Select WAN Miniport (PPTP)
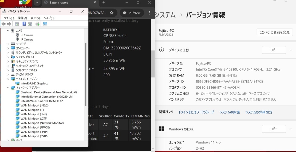The image size is (296, 152). pyautogui.click(x=34, y=132)
